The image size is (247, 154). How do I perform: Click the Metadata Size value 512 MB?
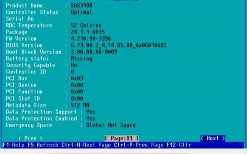80,105
